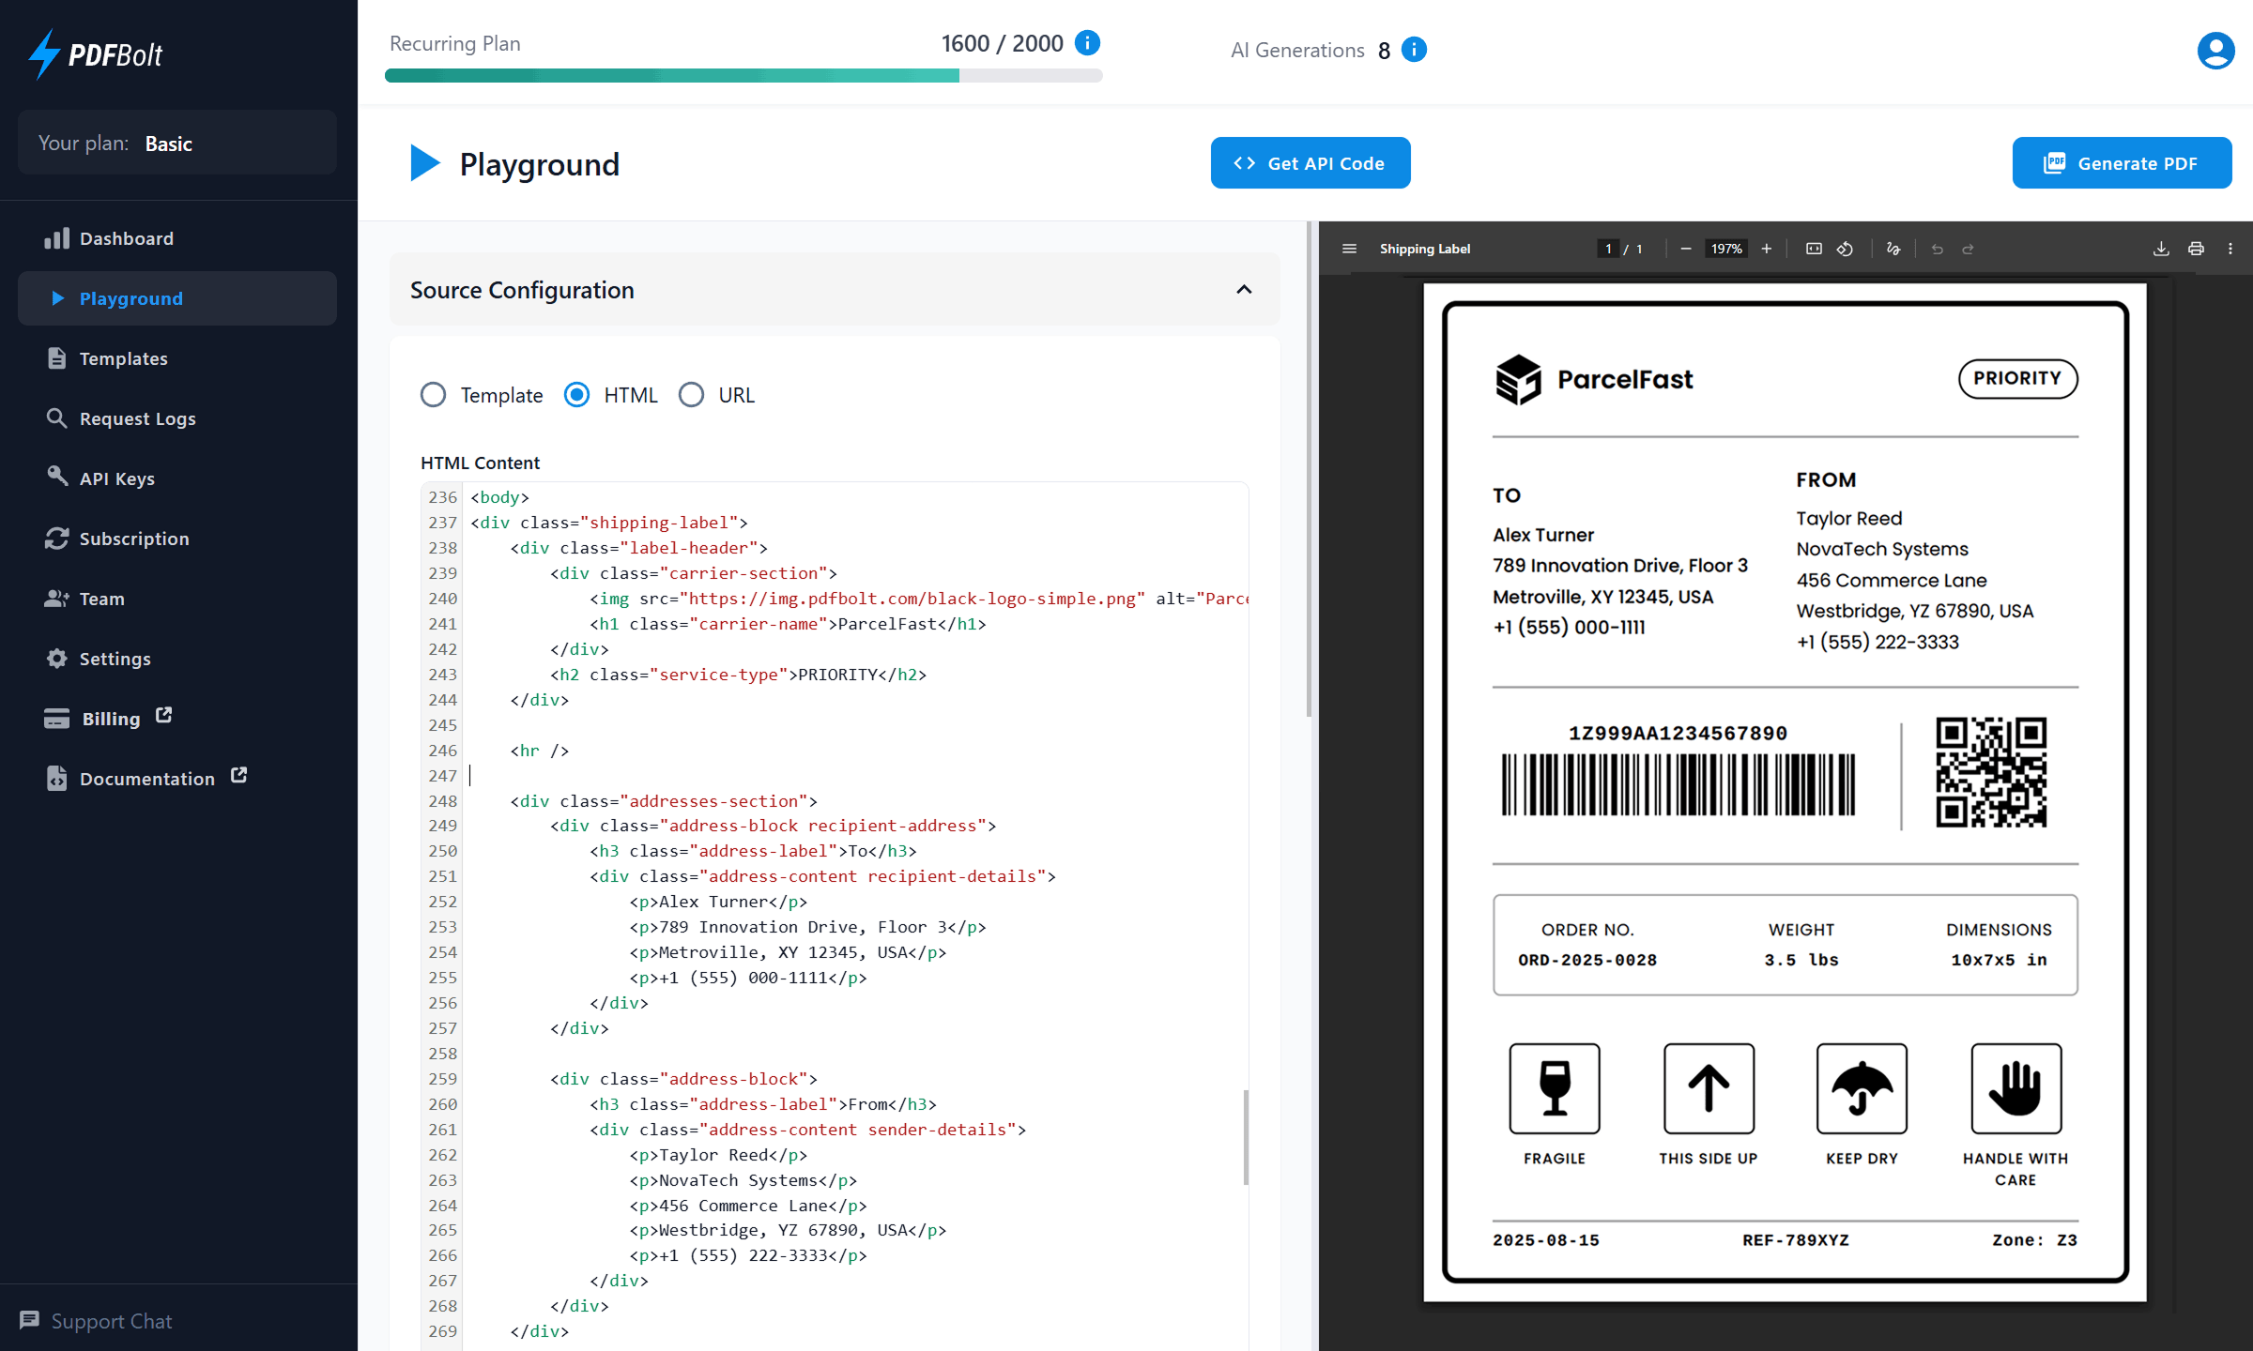The width and height of the screenshot is (2253, 1351).
Task: Click the Recurring Plan usage progress bar
Action: click(x=742, y=75)
